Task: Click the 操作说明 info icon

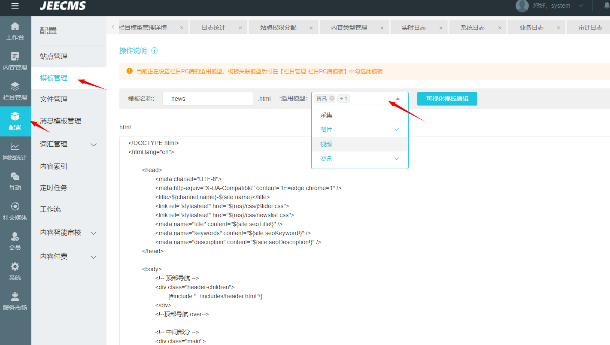Action: (x=155, y=51)
